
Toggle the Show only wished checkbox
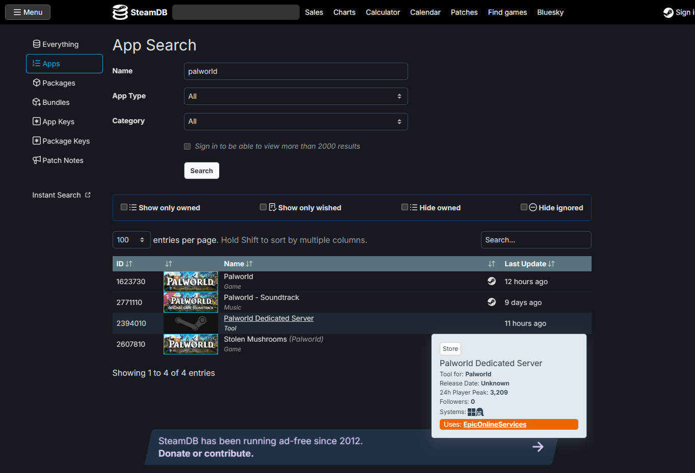coord(263,207)
